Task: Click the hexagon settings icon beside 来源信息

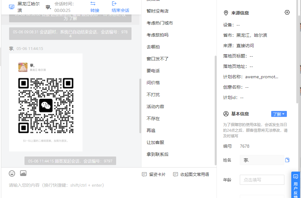Action: (287, 12)
